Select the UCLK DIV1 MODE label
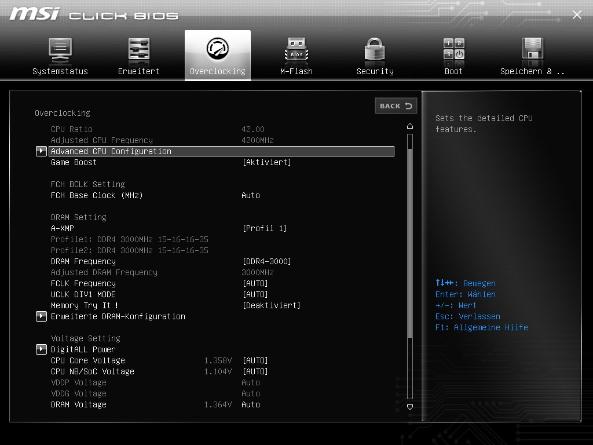This screenshot has width=593, height=445. 83,294
